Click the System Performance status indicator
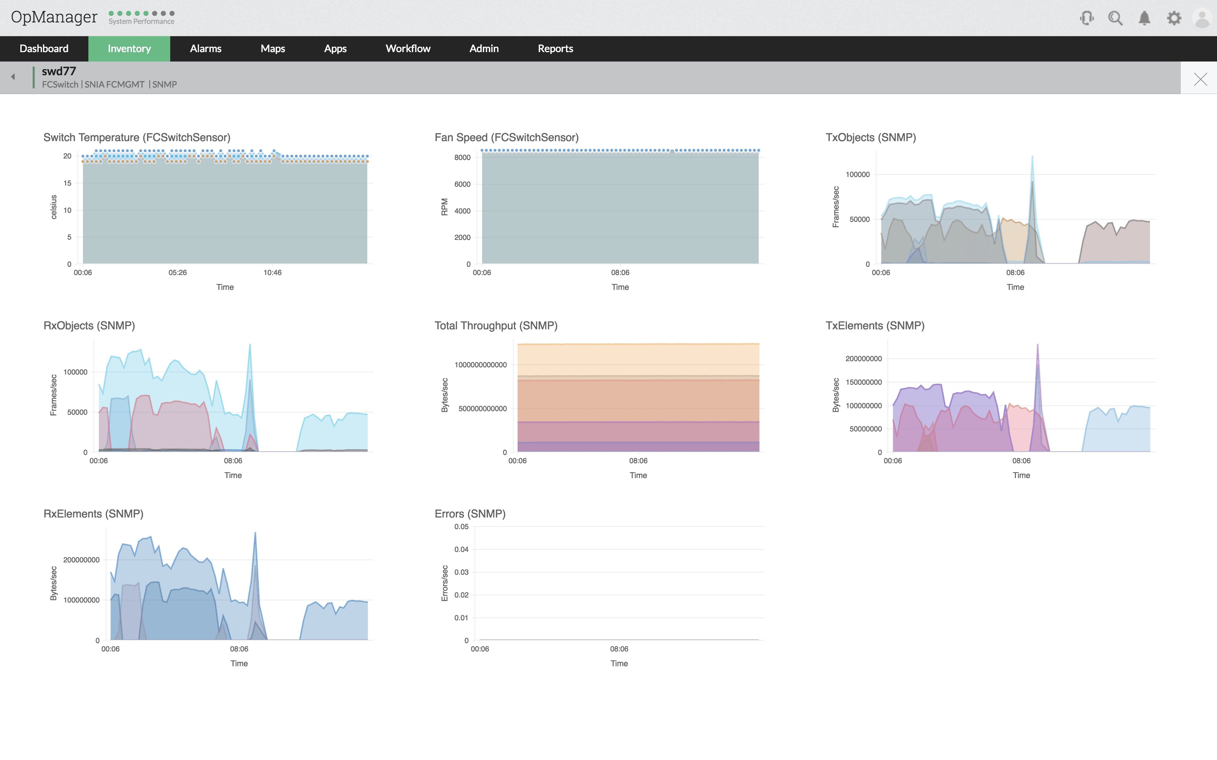The width and height of the screenshot is (1217, 760). pyautogui.click(x=141, y=17)
